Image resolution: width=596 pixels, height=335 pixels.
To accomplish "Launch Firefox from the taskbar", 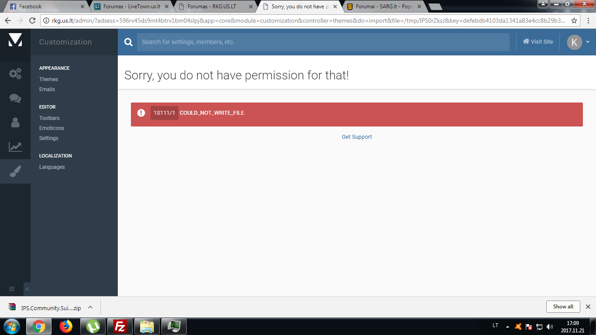I will click(66, 326).
